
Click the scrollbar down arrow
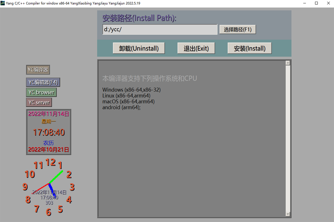point(288,214)
